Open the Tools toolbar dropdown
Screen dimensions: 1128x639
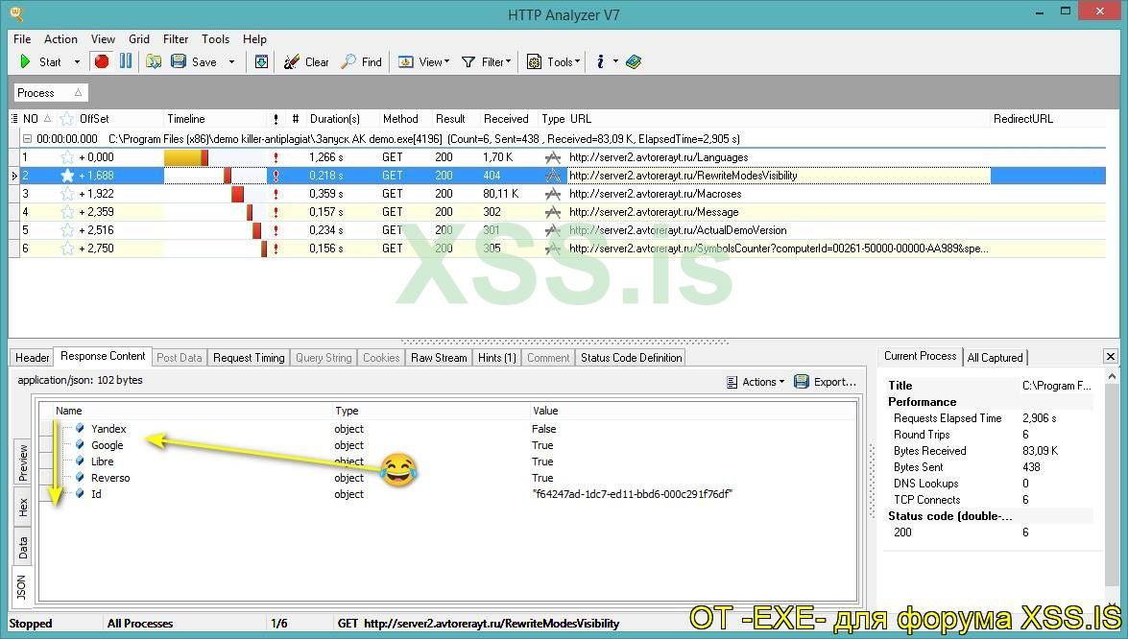click(x=553, y=61)
